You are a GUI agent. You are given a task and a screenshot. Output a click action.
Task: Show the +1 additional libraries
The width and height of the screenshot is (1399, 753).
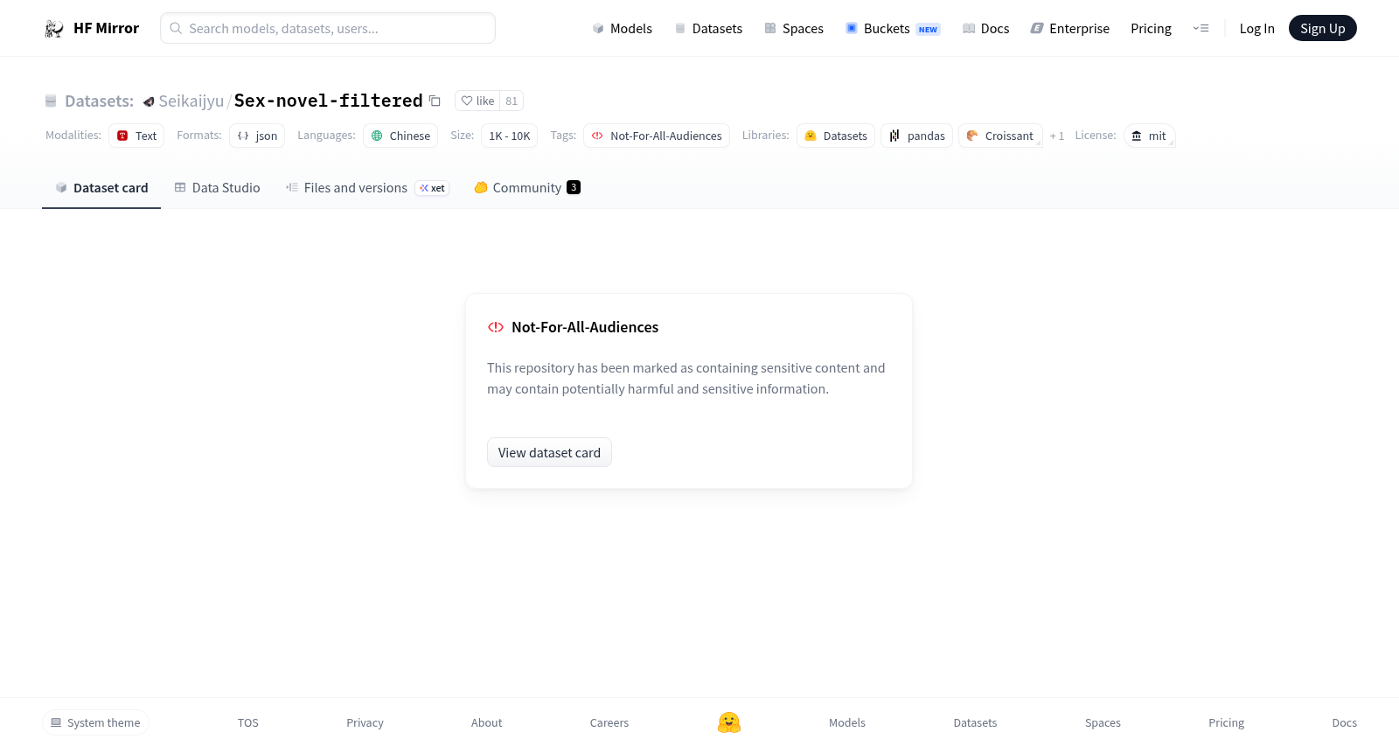[1057, 136]
